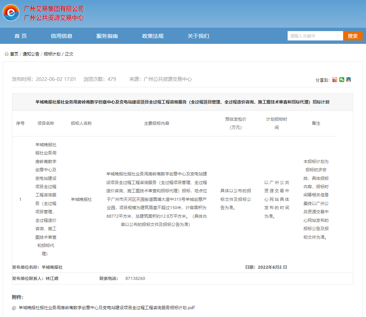
Task: Click the phone number 87138260
Action: coord(135,278)
